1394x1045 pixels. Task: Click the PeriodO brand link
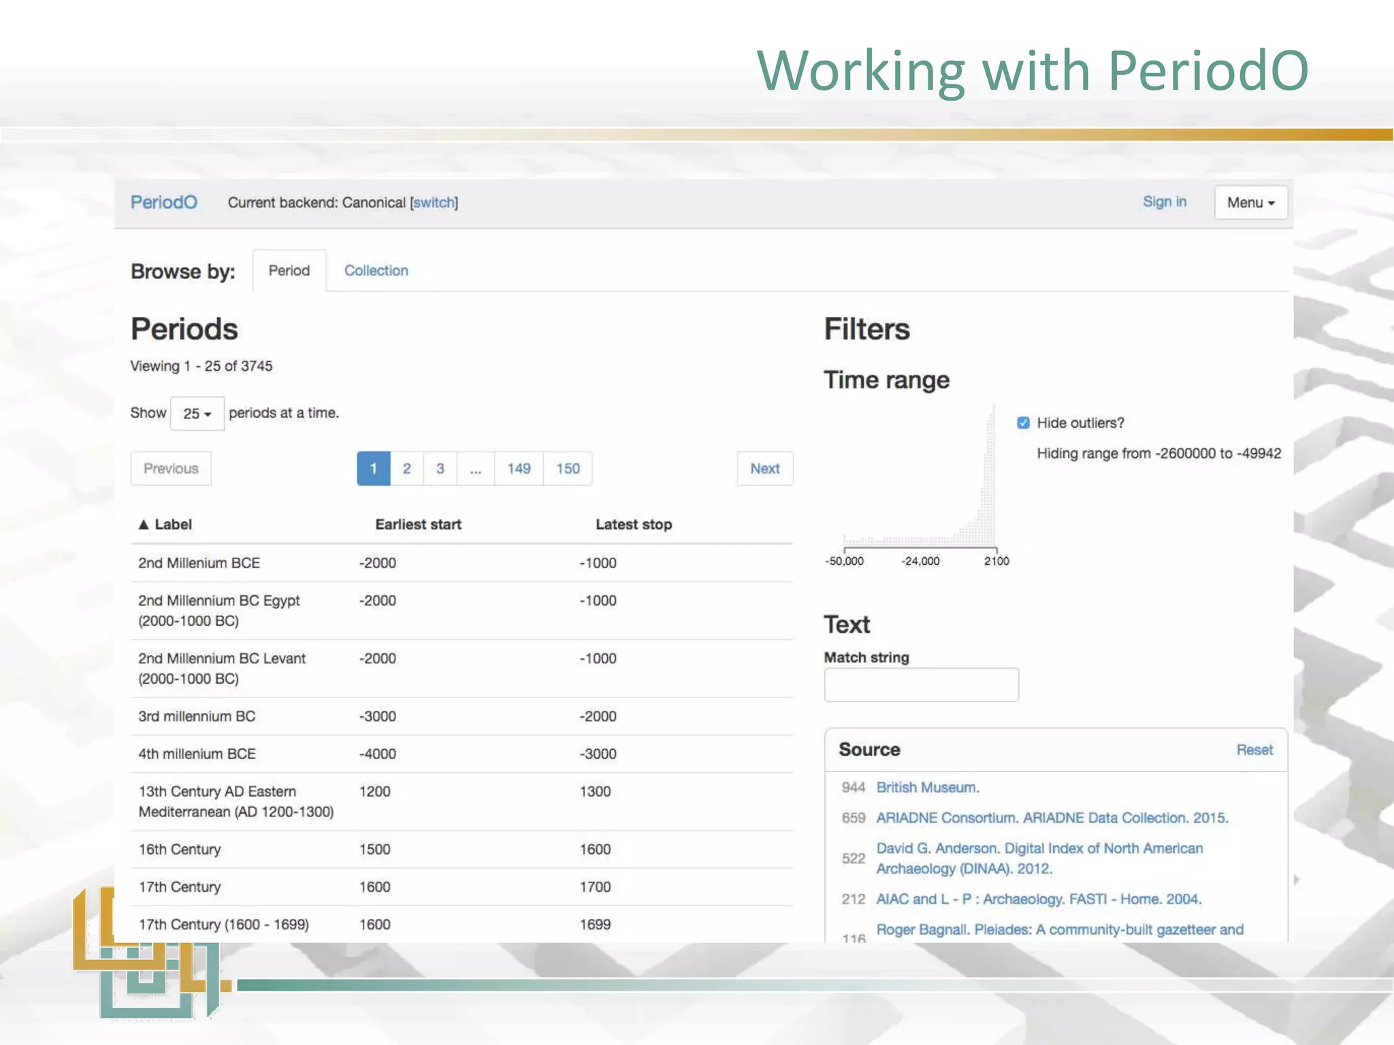point(164,202)
